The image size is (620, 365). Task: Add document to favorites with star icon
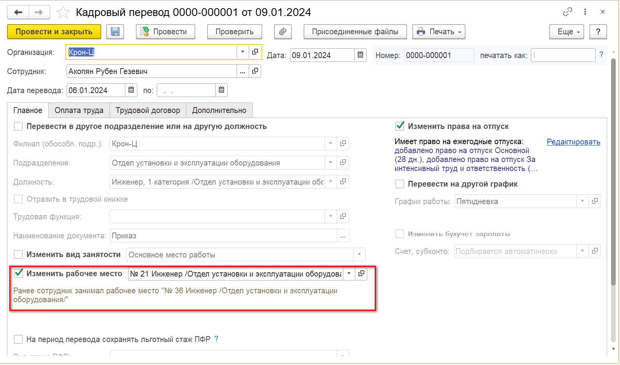pyautogui.click(x=63, y=12)
